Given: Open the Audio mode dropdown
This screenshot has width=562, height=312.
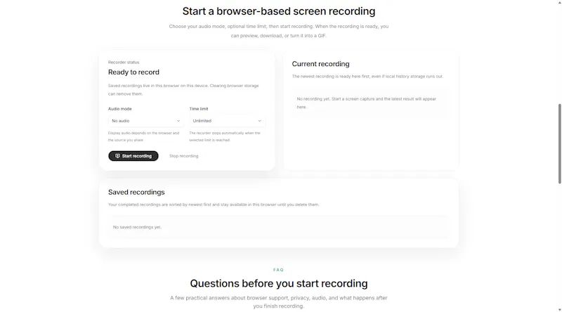Looking at the screenshot, I should point(146,121).
